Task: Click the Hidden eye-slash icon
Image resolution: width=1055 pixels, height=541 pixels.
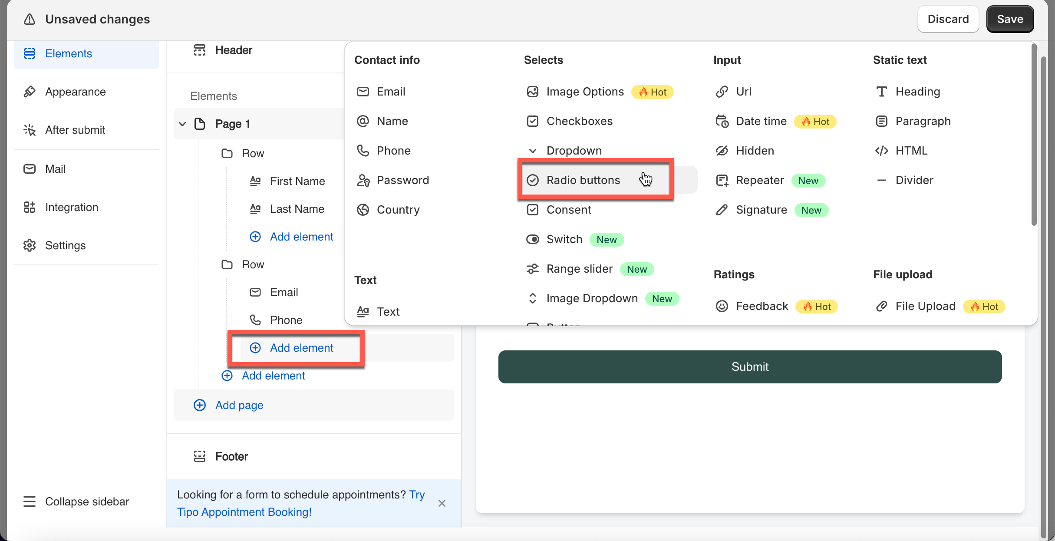Action: (x=722, y=151)
